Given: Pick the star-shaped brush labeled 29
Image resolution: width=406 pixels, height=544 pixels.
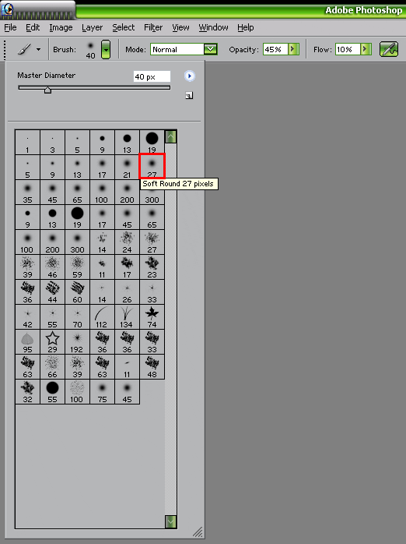Looking at the screenshot, I should pos(52,341).
